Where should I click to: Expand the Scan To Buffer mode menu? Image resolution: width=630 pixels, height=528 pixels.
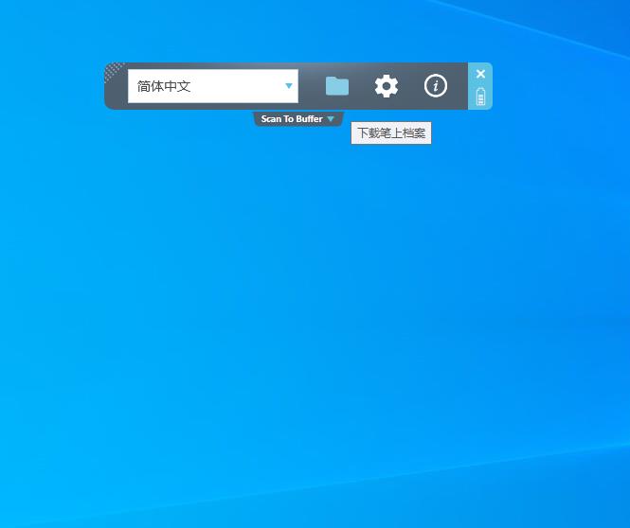point(297,119)
